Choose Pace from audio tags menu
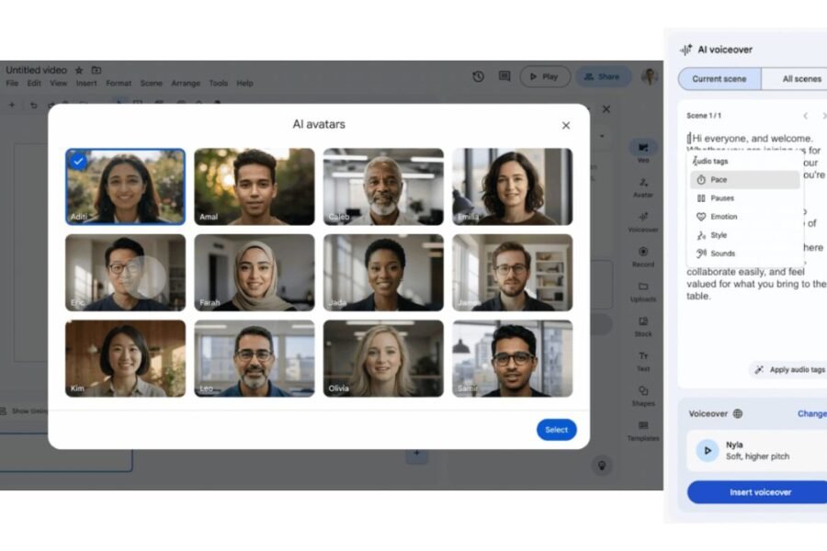Viewport: 827px width, 551px height. 744,180
